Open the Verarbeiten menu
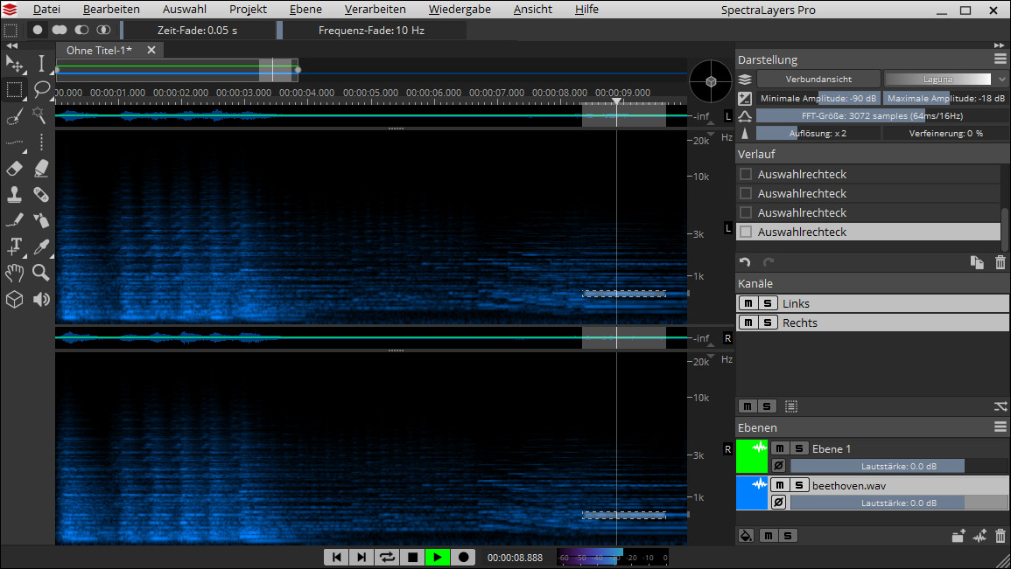 pos(375,10)
